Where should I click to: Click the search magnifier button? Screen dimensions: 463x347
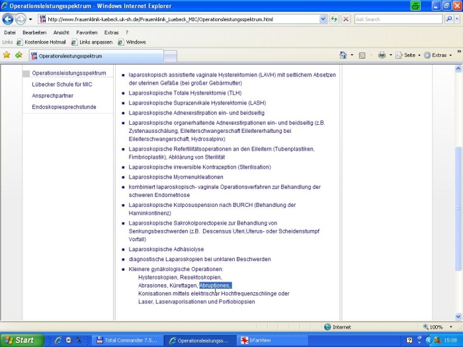coord(449,19)
